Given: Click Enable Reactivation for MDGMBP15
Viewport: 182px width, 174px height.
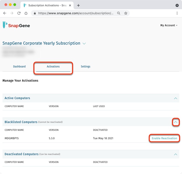Looking at the screenshot, I should 164,138.
